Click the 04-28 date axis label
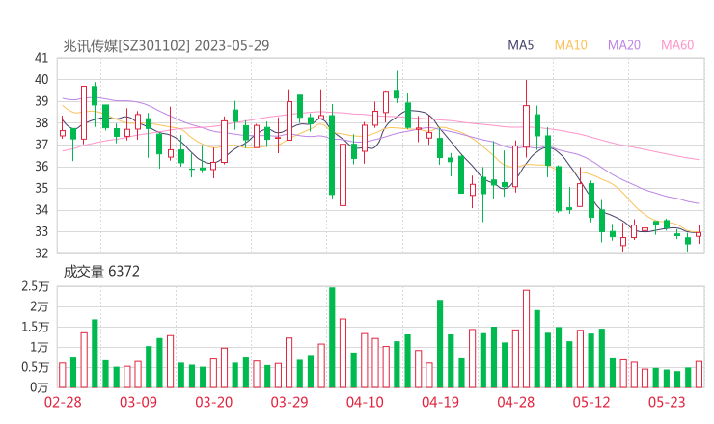Viewport: 714px width, 424px height. pyautogui.click(x=516, y=402)
